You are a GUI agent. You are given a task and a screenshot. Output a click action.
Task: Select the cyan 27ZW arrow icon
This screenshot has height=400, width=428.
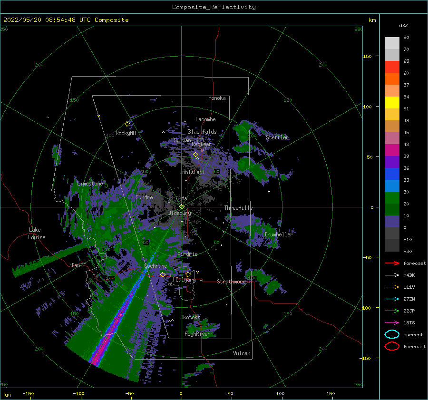(x=392, y=299)
